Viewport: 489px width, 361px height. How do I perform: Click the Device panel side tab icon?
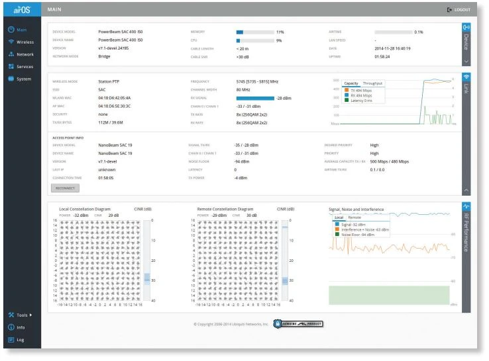tap(466, 28)
